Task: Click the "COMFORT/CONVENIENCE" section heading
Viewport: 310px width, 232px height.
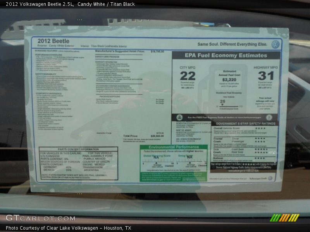Action: pos(49,94)
